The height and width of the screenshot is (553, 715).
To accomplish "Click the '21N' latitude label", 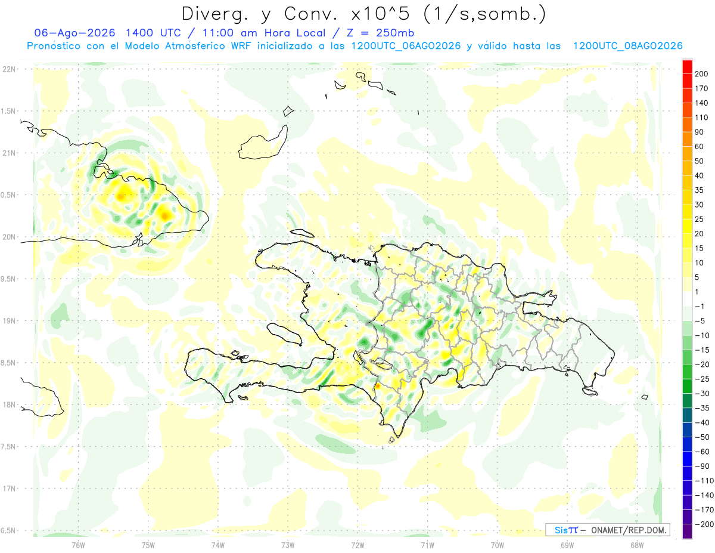I will (8, 153).
